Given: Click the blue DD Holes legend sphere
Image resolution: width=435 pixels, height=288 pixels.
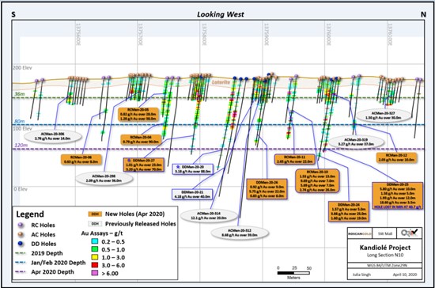Looking at the screenshot, I should (21, 244).
